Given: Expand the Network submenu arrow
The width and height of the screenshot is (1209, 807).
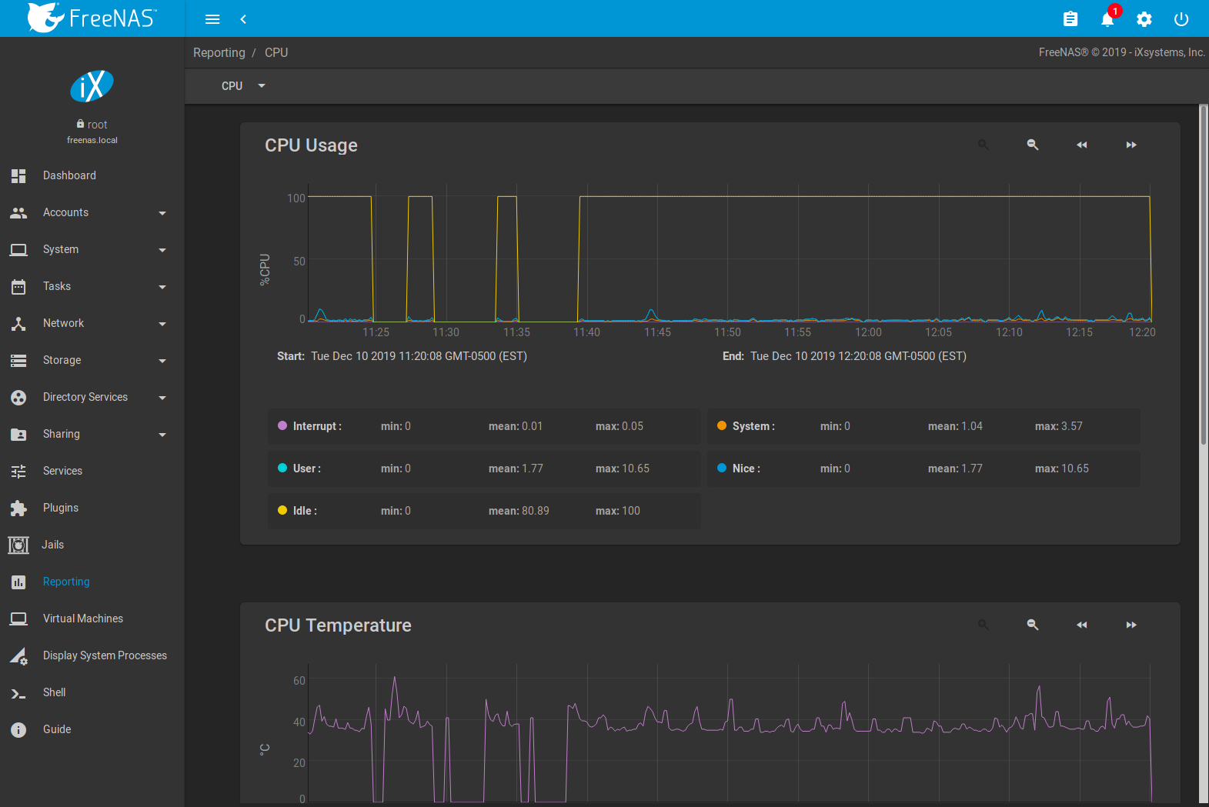Looking at the screenshot, I should click(x=162, y=324).
